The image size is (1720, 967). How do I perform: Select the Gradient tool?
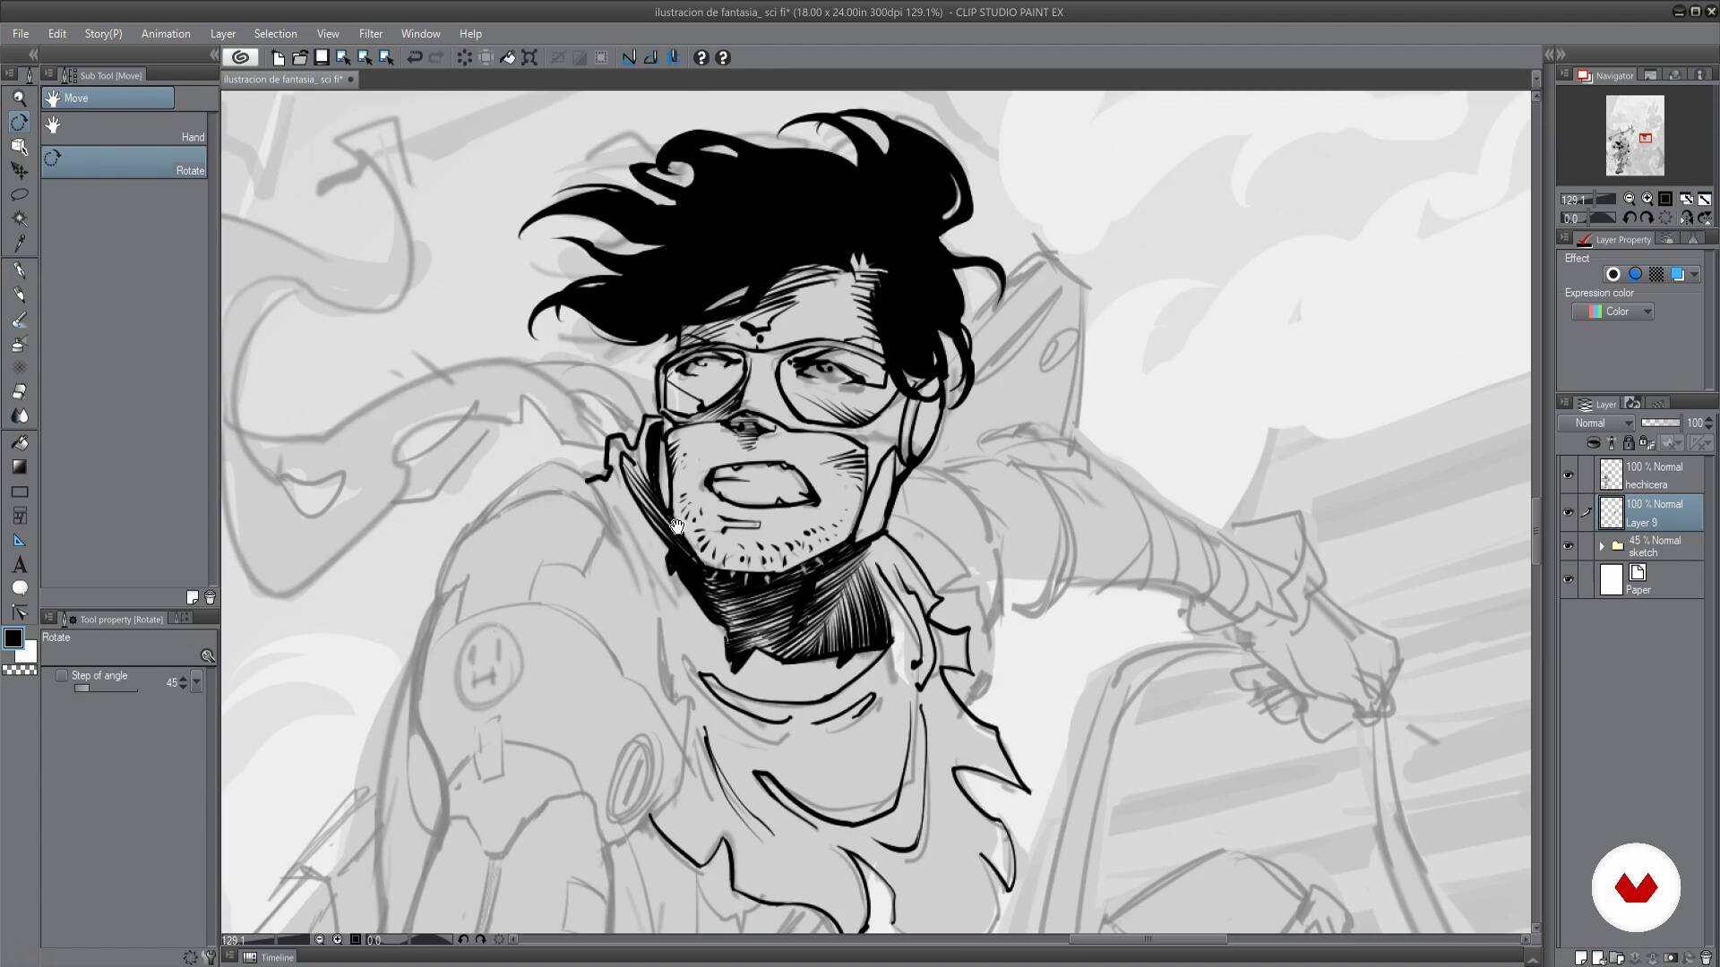click(19, 466)
